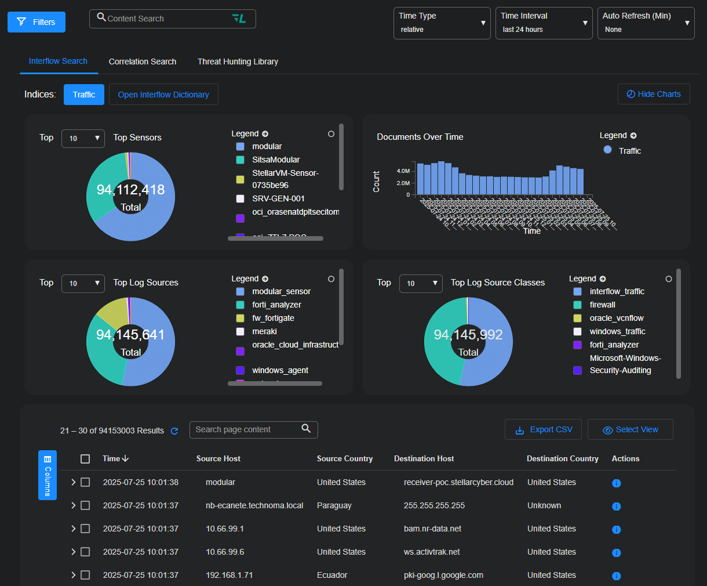The height and width of the screenshot is (586, 707).
Task: Open the Time Interval dropdown
Action: click(x=544, y=23)
